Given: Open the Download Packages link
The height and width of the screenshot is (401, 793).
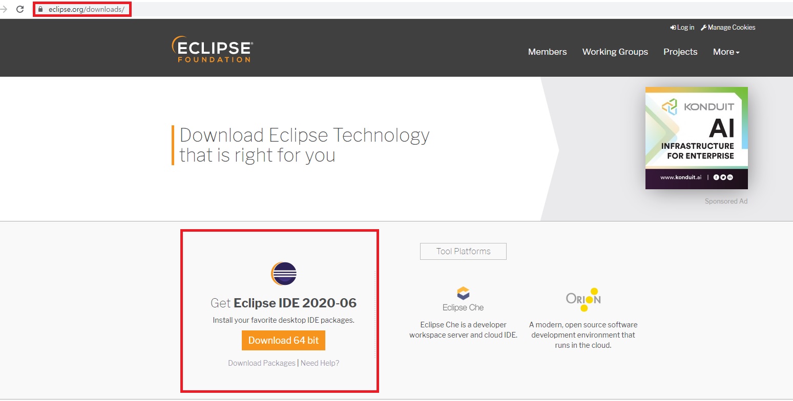Looking at the screenshot, I should (x=262, y=363).
